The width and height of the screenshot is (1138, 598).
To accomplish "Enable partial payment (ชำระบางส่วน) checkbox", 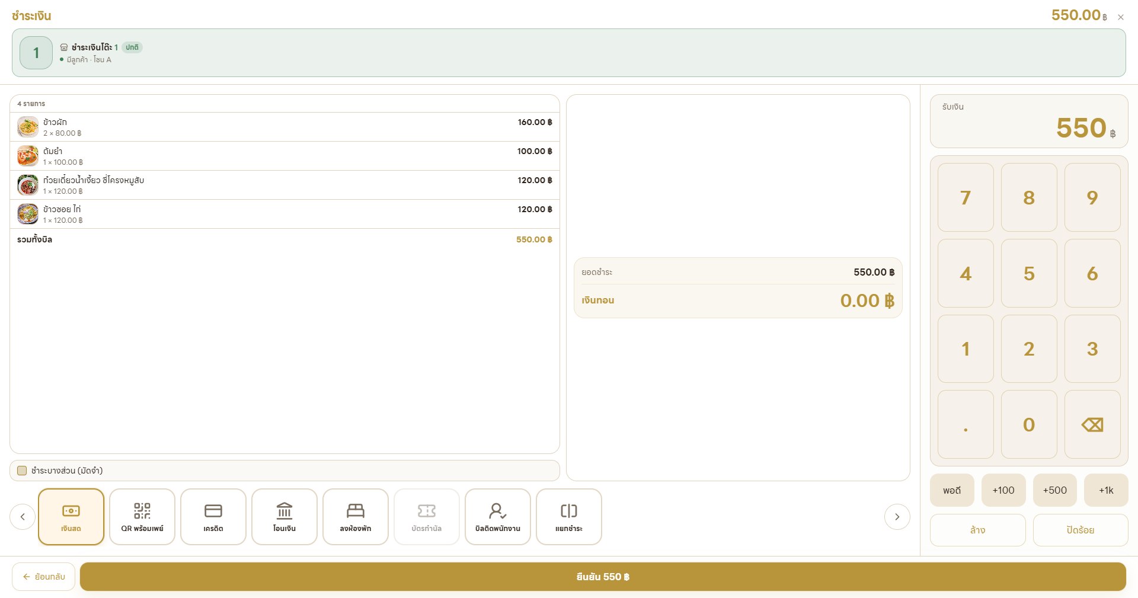I will (22, 471).
